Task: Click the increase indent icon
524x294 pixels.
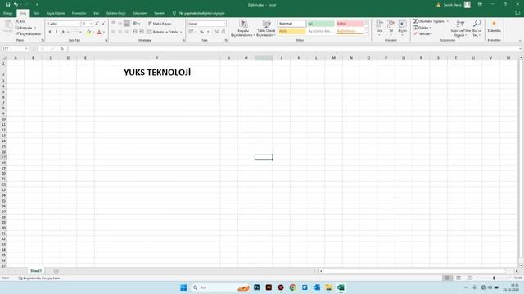Action: pyautogui.click(x=142, y=32)
